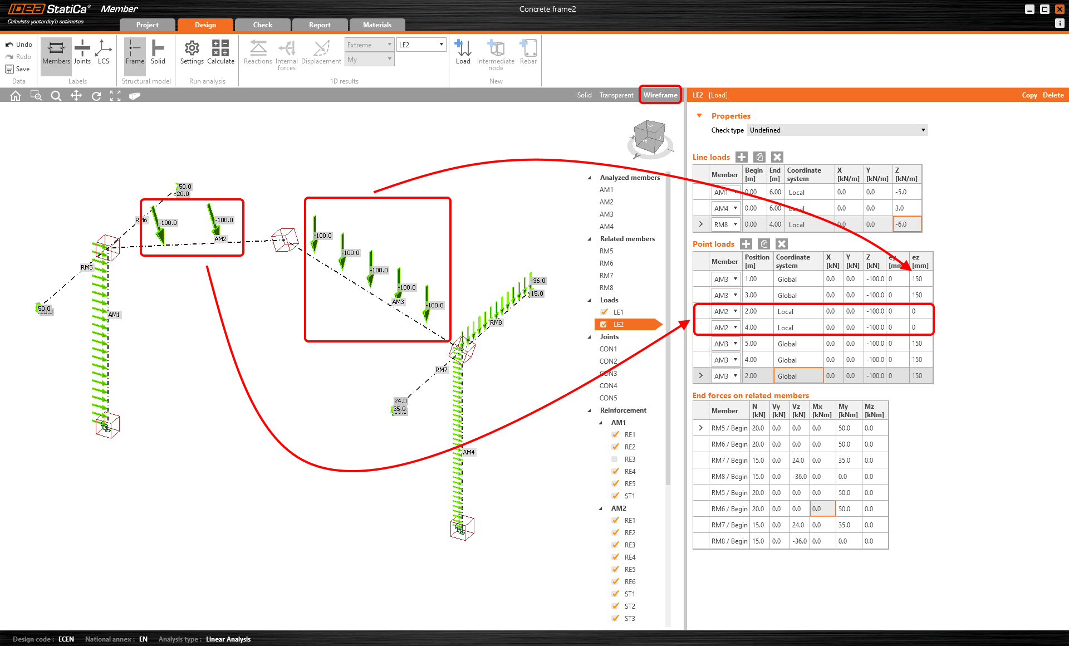Collapse the Analyzed members tree group

coord(590,178)
